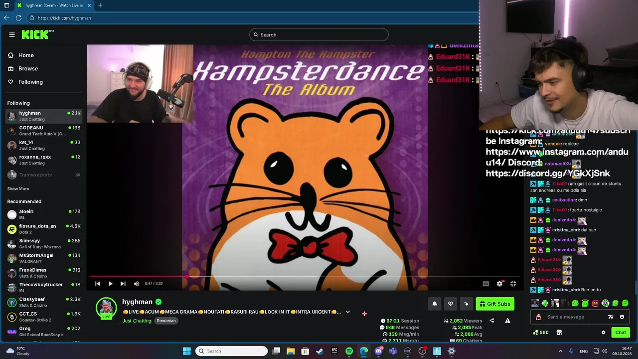Viewport: 638px width, 359px height.
Task: Report the stream with warning icon
Action: point(507,321)
